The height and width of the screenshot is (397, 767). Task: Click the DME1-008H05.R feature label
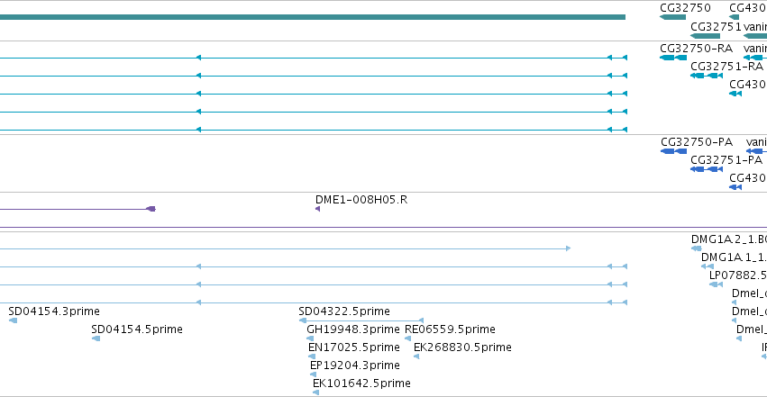361,200
